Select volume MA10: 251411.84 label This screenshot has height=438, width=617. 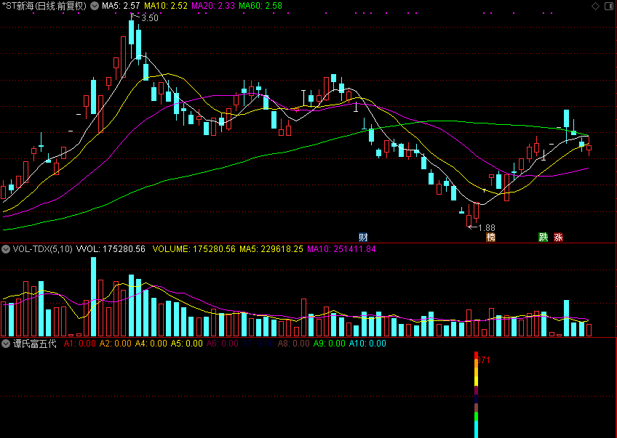coord(341,249)
